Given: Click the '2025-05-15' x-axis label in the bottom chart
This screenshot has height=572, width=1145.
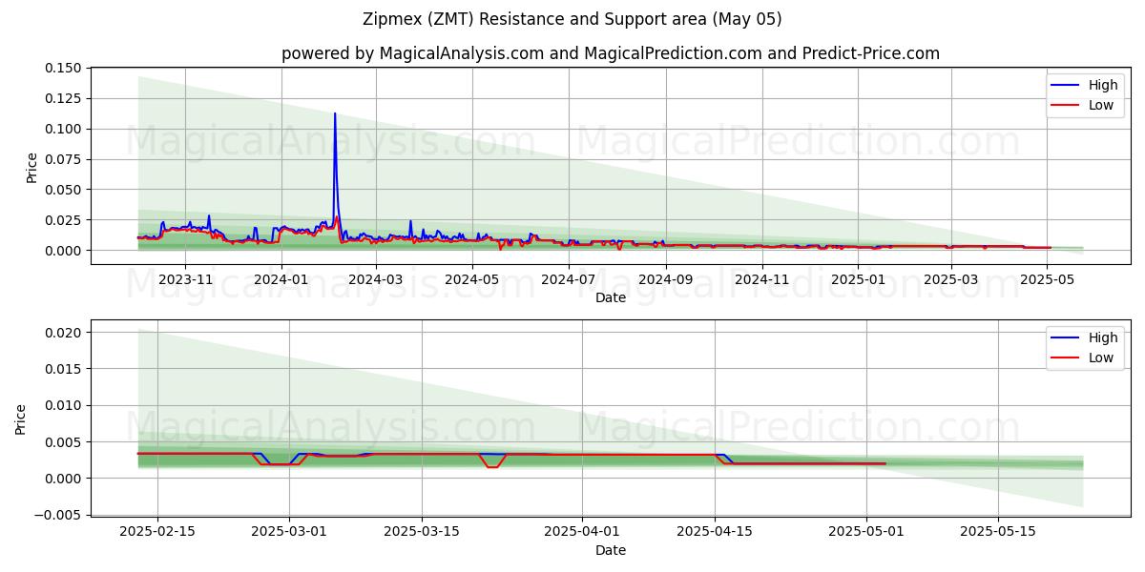Looking at the screenshot, I should tap(997, 532).
